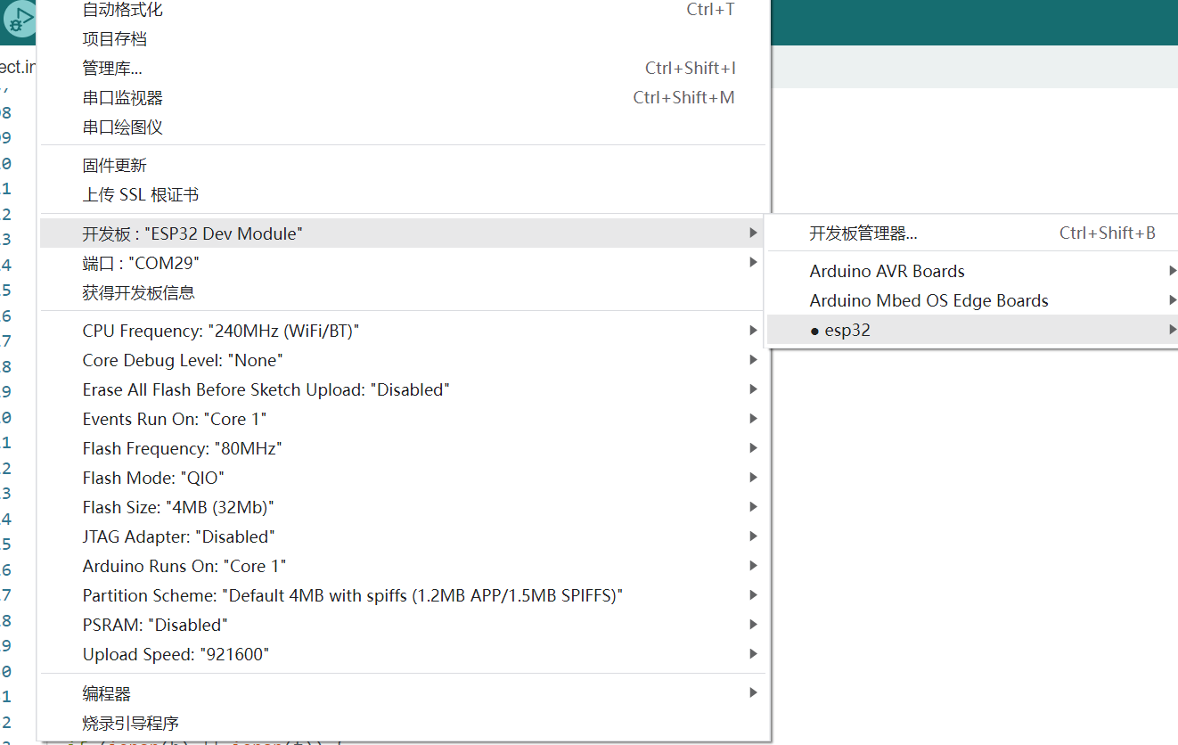
Task: Select 上传 SSL 根证书 option
Action: pyautogui.click(x=403, y=195)
